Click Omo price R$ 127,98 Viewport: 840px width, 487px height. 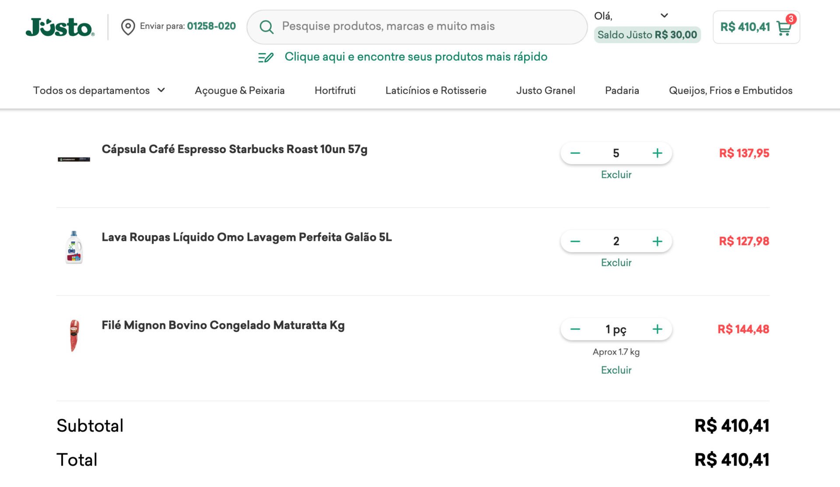coord(744,241)
